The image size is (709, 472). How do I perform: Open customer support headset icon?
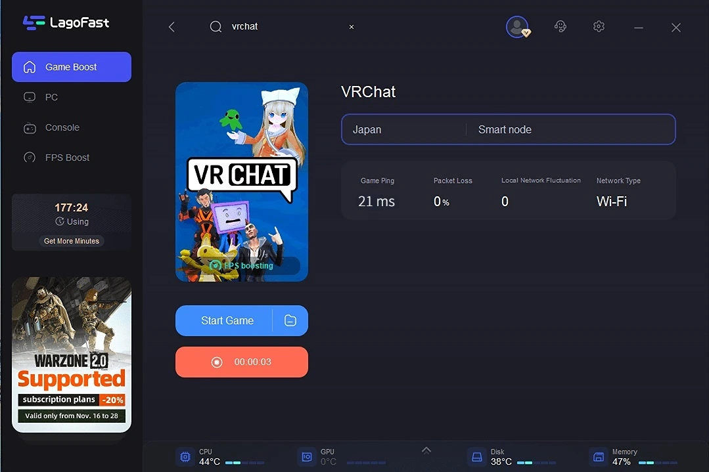(560, 27)
